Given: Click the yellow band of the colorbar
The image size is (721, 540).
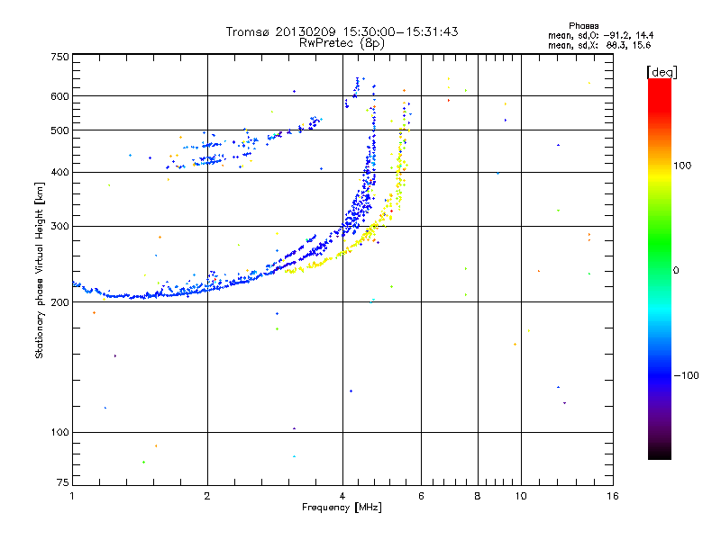Looking at the screenshot, I should tap(660, 176).
